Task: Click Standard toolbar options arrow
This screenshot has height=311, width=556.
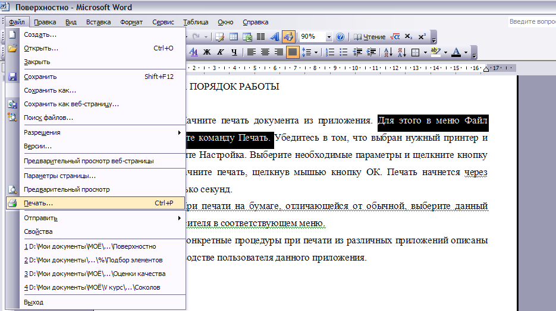Action: click(434, 37)
